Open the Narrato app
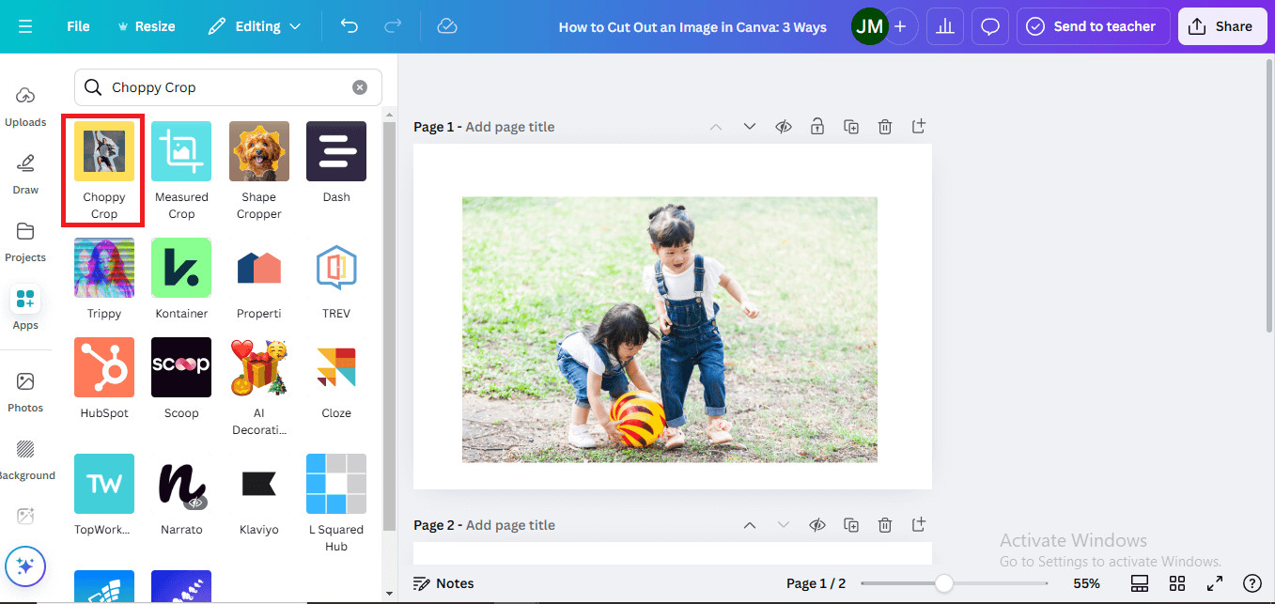This screenshot has width=1275, height=604. [181, 495]
